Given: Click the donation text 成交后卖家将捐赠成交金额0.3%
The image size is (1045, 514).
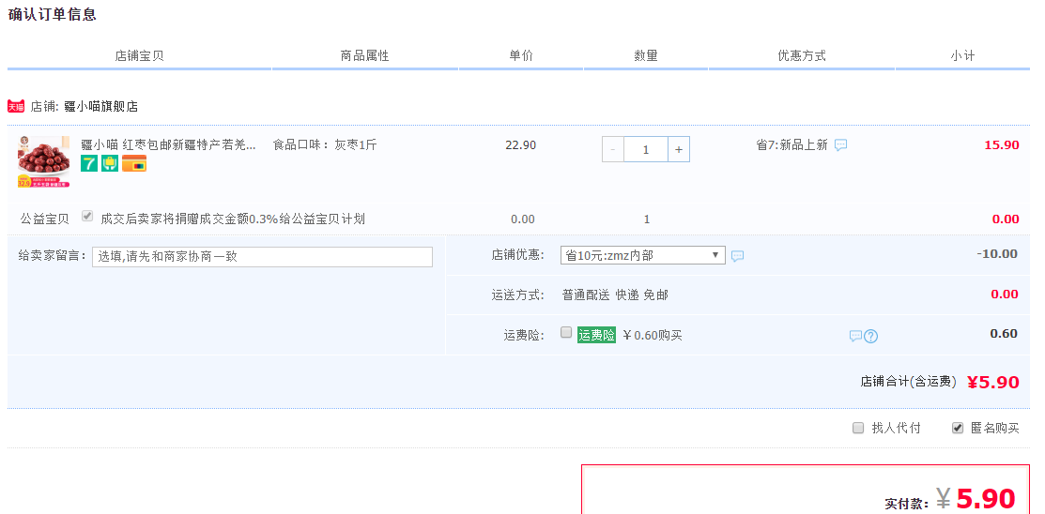Looking at the screenshot, I should [190, 219].
